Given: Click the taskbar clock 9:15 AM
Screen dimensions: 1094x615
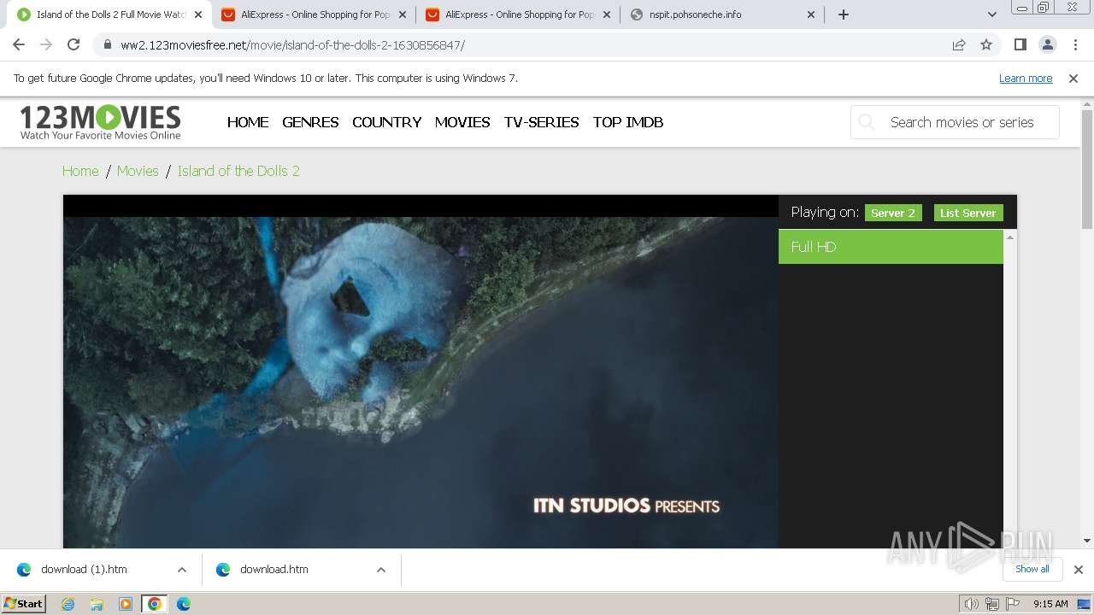Looking at the screenshot, I should tap(1050, 604).
